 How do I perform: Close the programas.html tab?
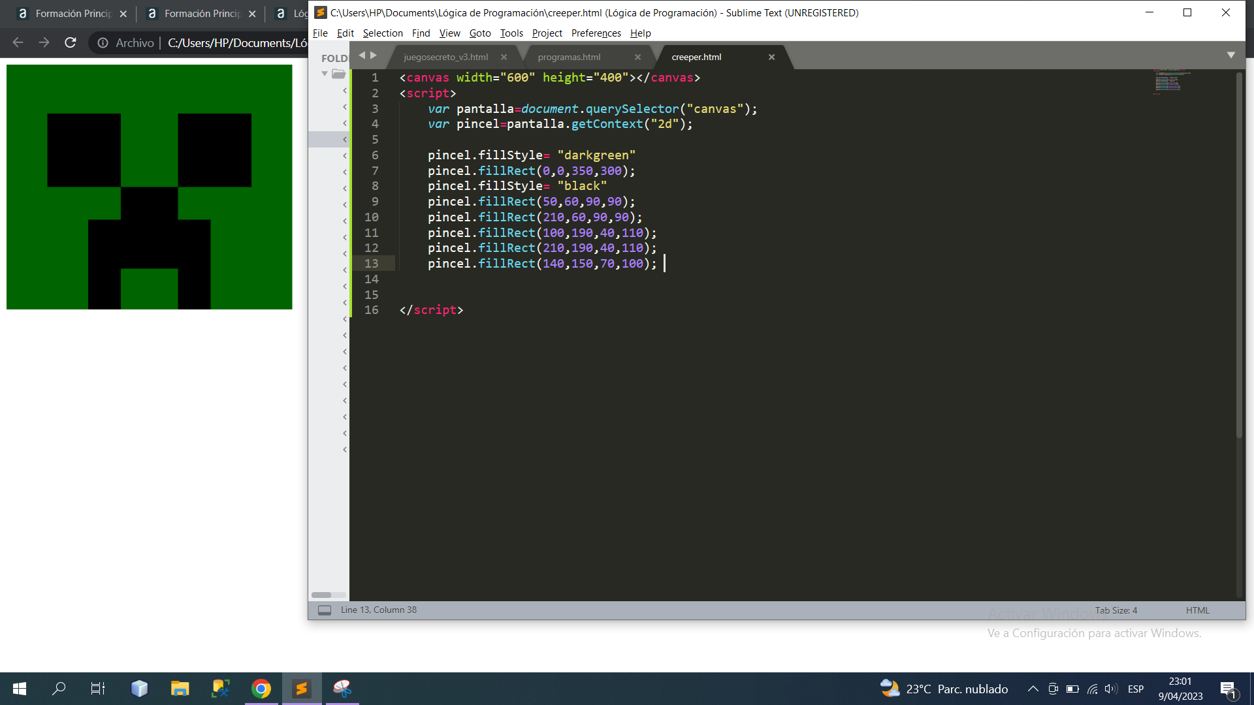point(637,57)
